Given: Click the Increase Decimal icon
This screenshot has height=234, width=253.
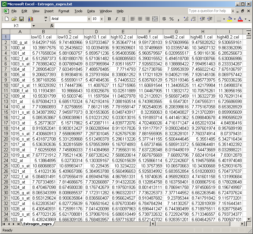Looking at the screenshot, I should point(186,19).
